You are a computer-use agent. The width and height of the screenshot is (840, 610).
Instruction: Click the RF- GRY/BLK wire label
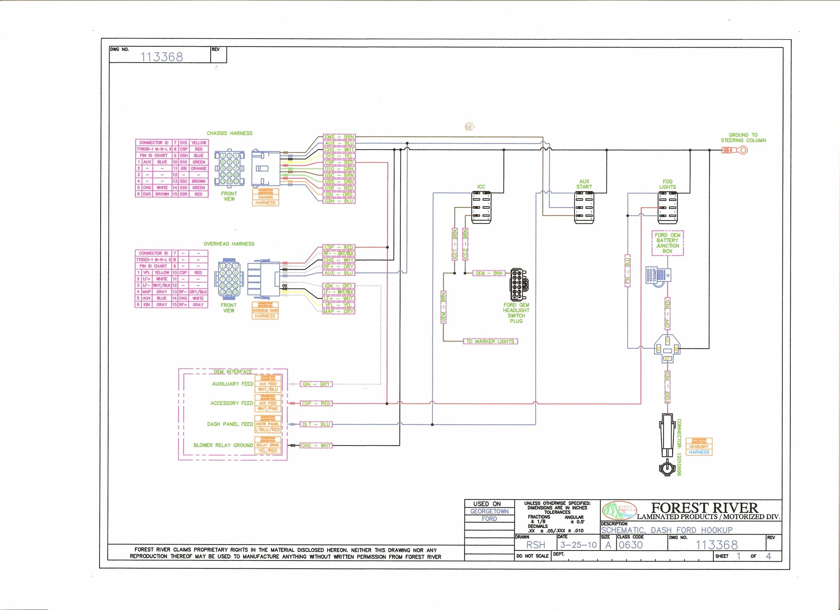pyautogui.click(x=339, y=254)
